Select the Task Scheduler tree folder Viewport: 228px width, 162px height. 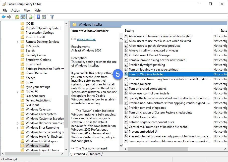point(35,96)
